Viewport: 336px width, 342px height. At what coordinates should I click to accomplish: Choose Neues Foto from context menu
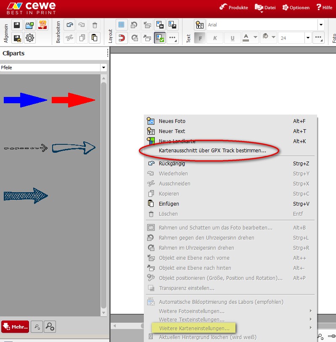click(x=172, y=121)
